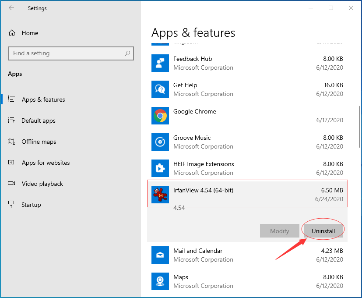Select Maps app name

click(181, 277)
